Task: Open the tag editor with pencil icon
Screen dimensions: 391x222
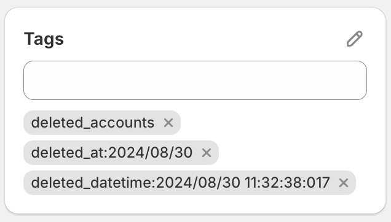Action: 355,39
